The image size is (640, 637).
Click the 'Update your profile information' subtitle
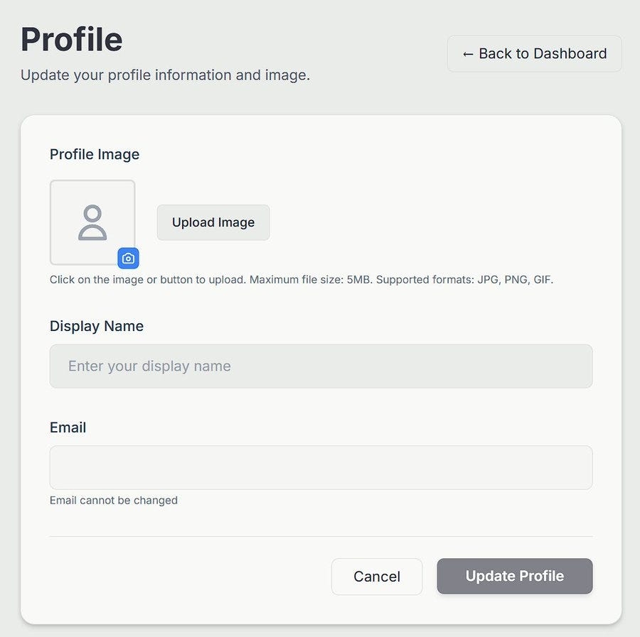click(x=165, y=75)
